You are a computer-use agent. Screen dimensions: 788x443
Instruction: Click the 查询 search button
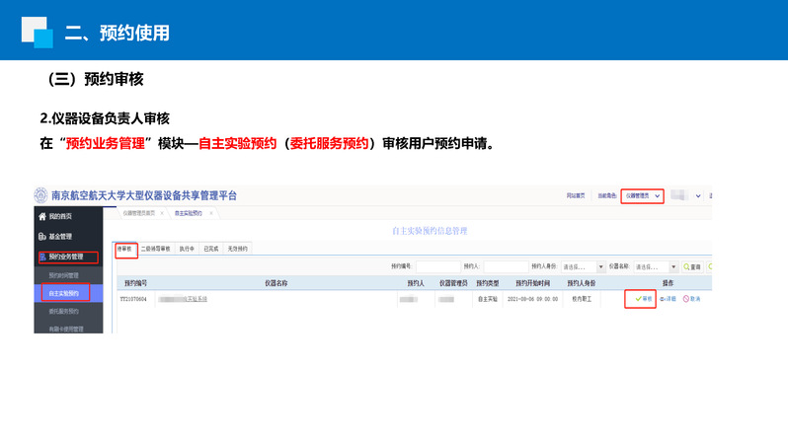tap(691, 266)
